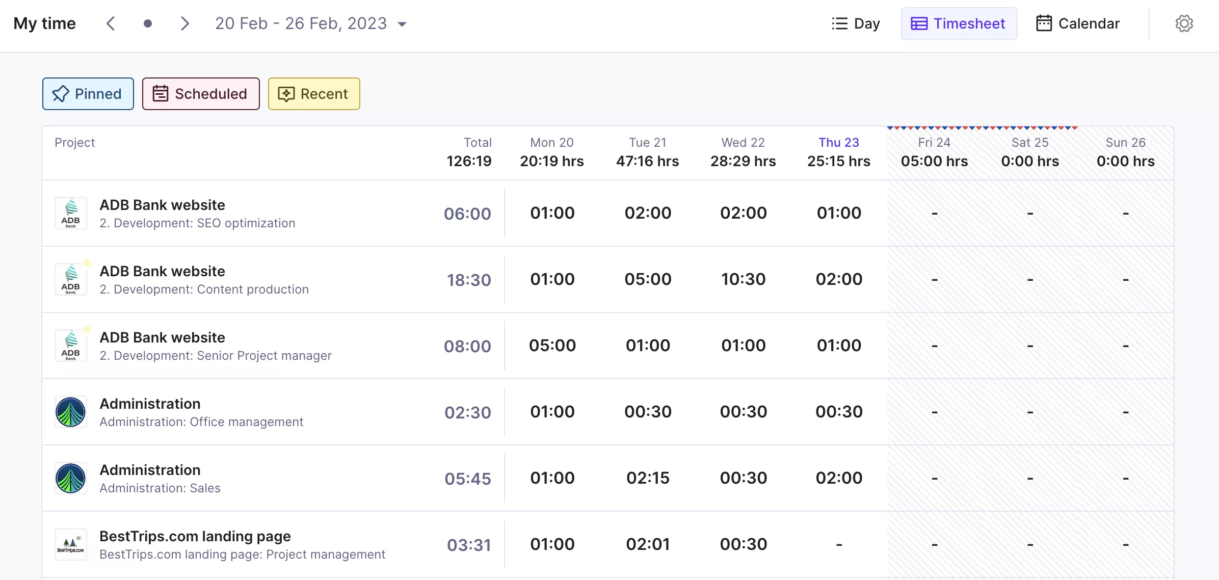Click the Tue 21 column header
Screen dimensions: 1219x580
point(648,152)
